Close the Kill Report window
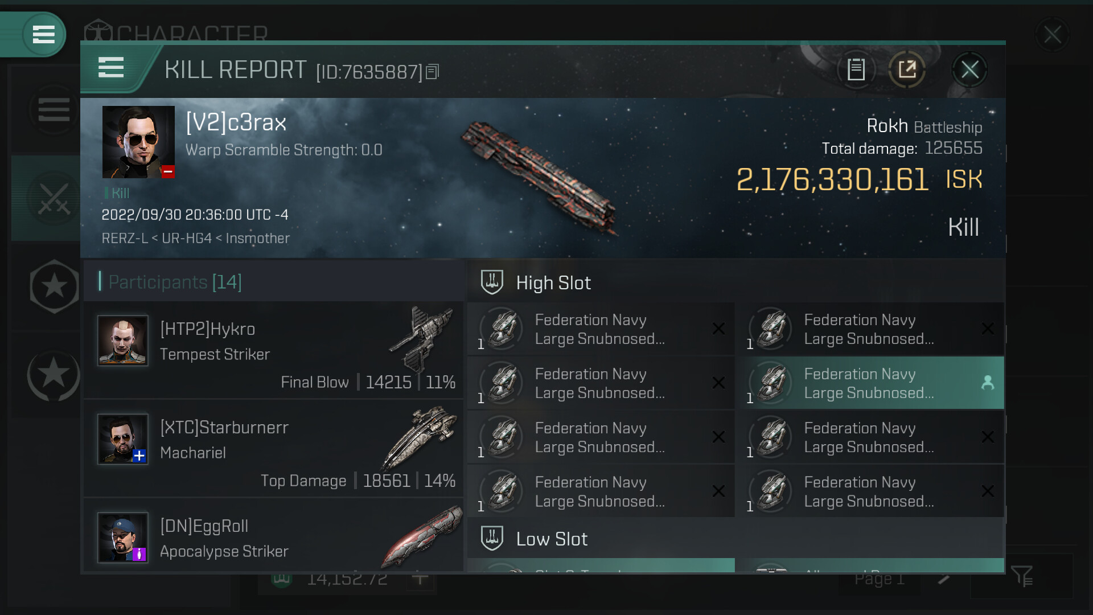This screenshot has width=1093, height=615. (969, 70)
